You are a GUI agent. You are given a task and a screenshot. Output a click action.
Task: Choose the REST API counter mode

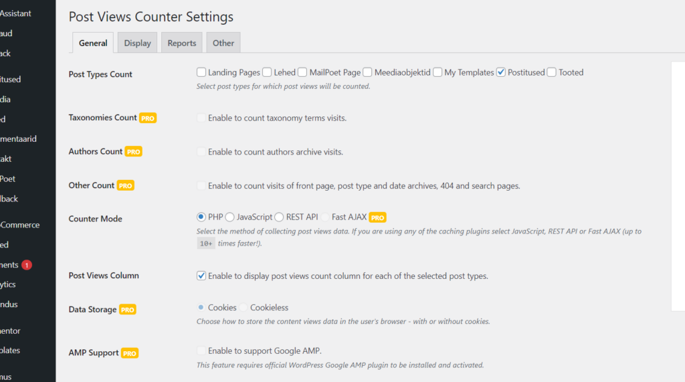pyautogui.click(x=280, y=217)
